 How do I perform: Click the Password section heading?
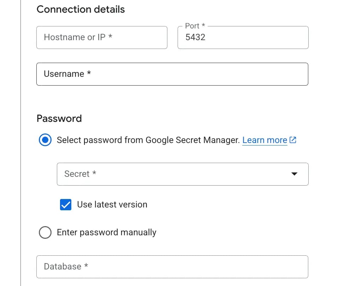(x=59, y=118)
